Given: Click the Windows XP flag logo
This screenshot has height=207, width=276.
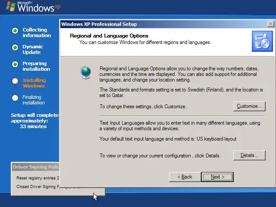Looking at the screenshot, I should [x=10, y=6].
